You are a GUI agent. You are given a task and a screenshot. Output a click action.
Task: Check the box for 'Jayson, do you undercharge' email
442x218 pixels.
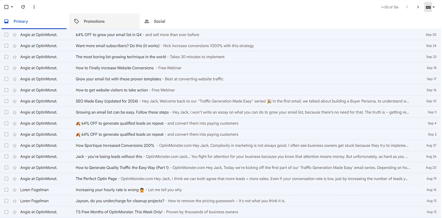[x=6, y=201]
